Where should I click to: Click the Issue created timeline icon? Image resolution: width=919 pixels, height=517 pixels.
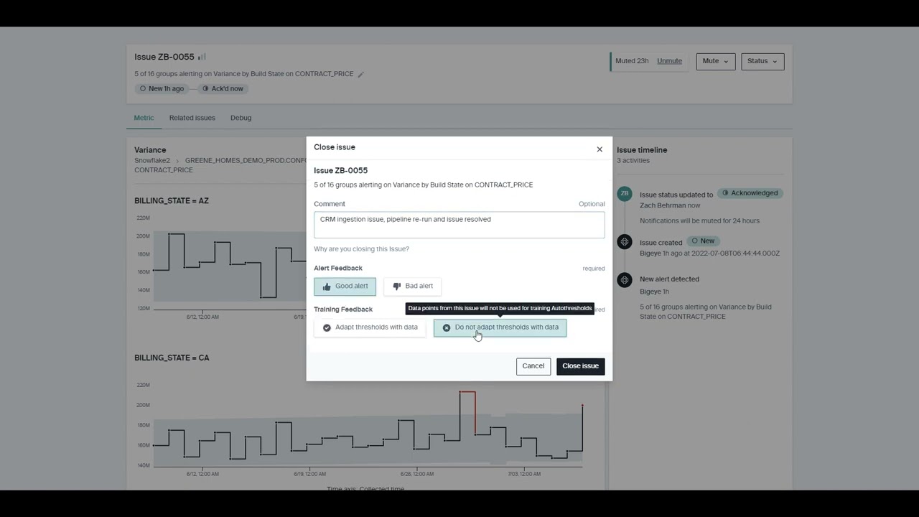coord(625,242)
